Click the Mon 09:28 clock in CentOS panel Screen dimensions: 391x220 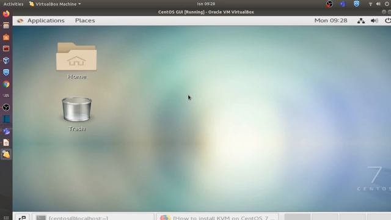point(331,21)
